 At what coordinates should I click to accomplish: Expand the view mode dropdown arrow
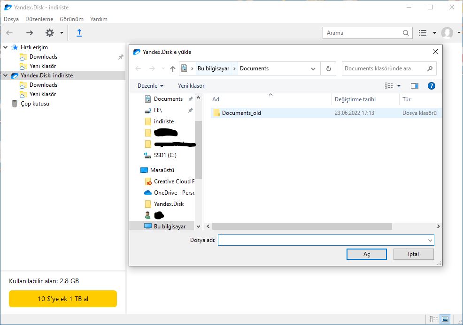(x=434, y=33)
